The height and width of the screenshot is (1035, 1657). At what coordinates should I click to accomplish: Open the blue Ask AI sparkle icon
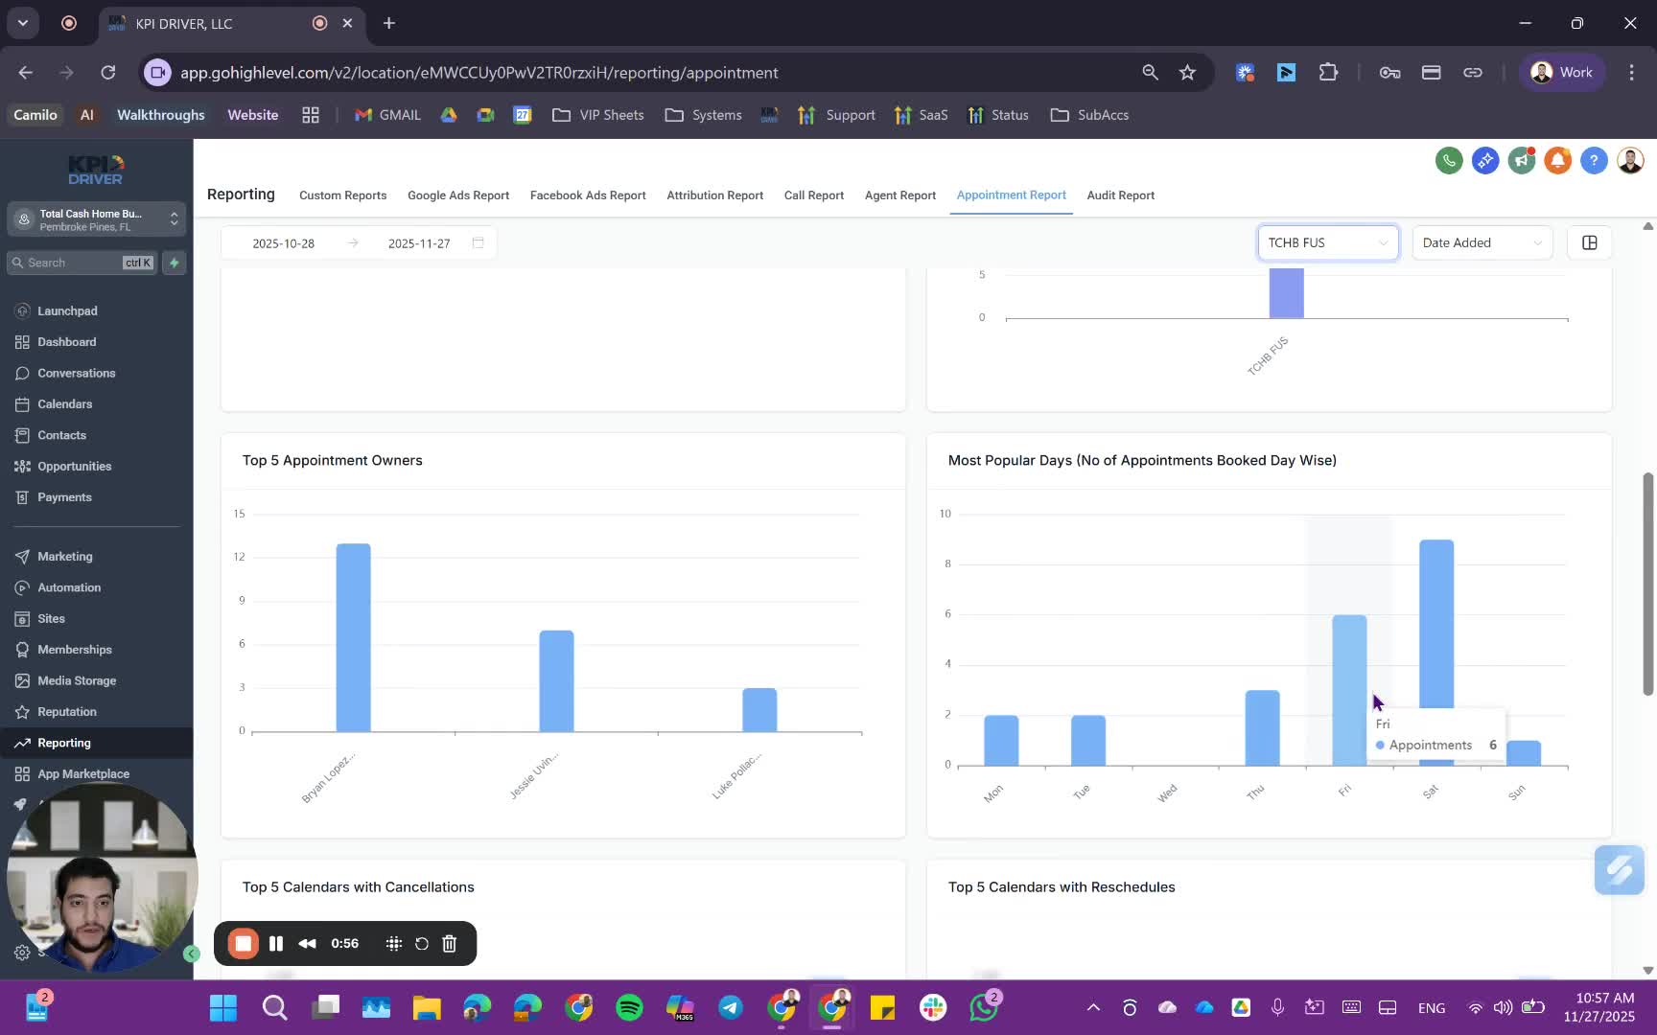pos(1485,160)
